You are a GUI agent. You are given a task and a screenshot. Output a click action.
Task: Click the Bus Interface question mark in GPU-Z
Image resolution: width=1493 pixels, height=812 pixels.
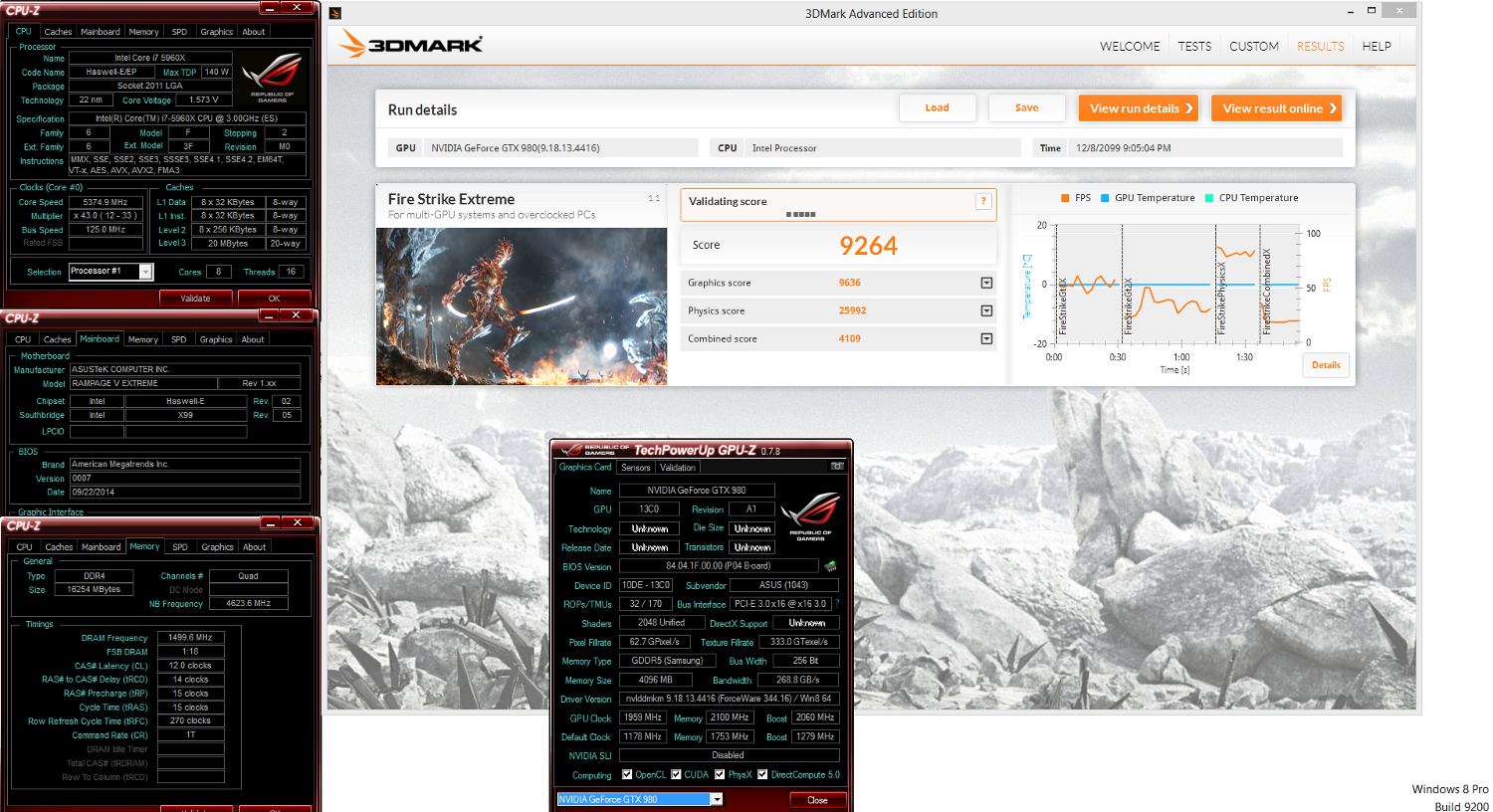(836, 604)
